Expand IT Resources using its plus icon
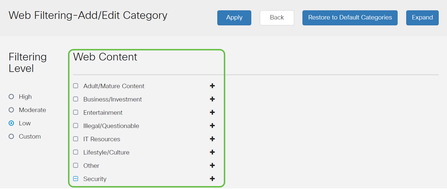The image size is (447, 189). 212,139
